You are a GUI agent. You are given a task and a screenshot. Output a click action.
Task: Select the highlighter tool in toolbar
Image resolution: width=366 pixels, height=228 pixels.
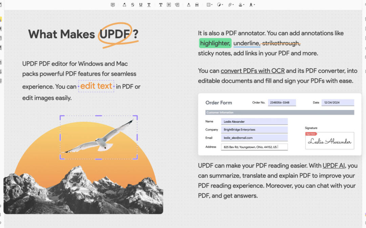[124, 5]
